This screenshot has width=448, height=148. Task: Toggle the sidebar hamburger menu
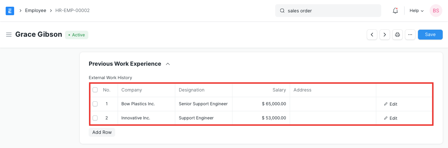click(9, 35)
